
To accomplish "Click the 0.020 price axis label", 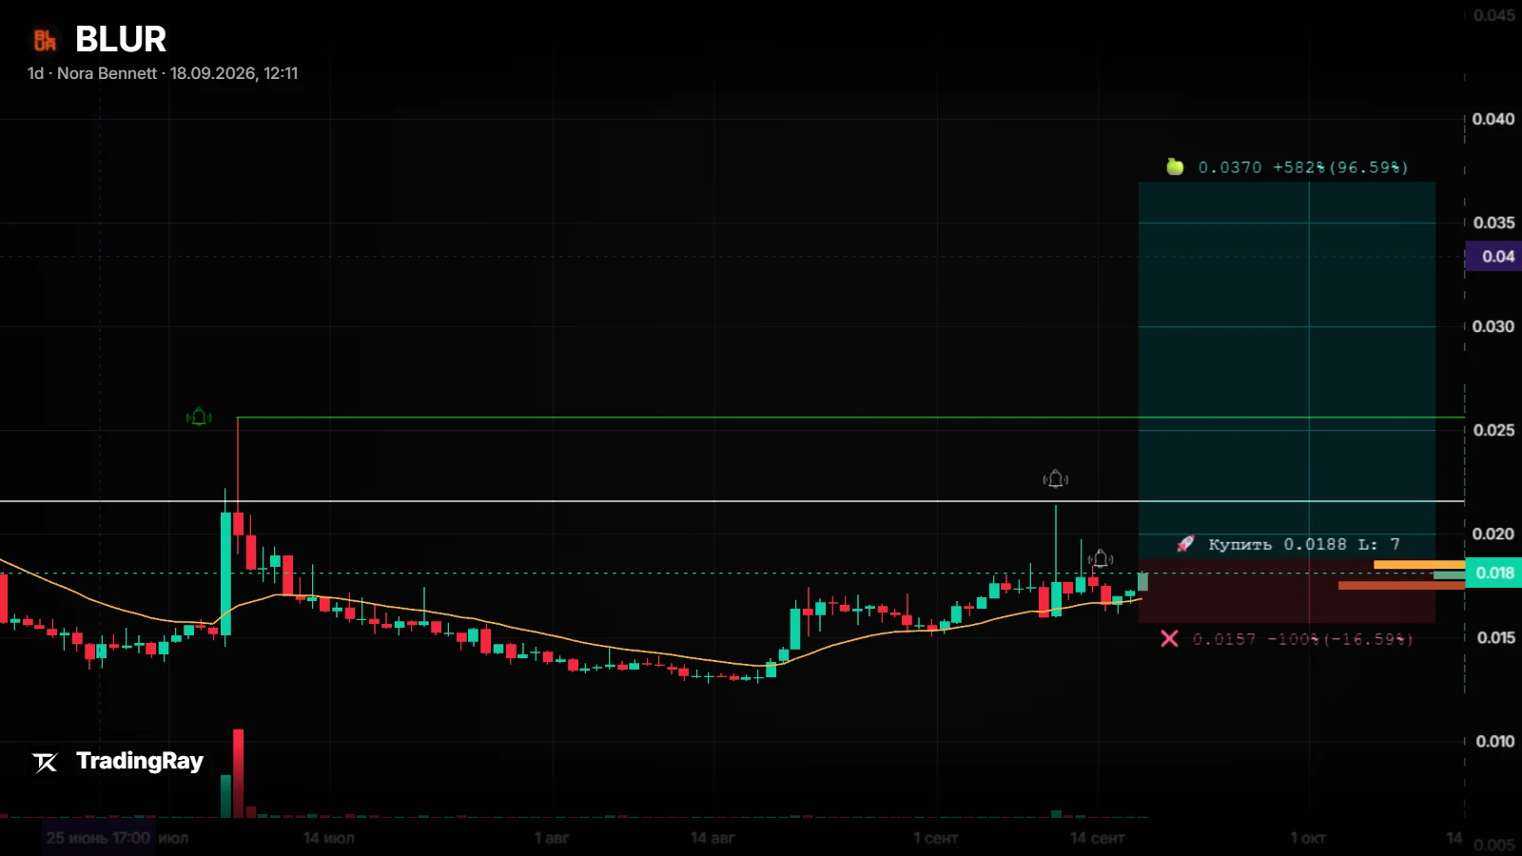I will 1493,534.
